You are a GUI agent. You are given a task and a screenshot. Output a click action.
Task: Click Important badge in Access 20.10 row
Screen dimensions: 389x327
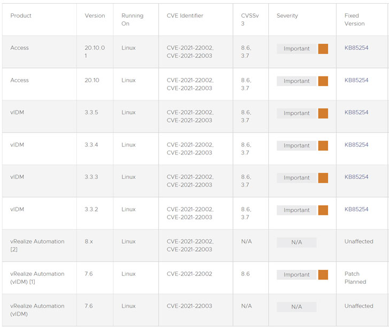[x=296, y=81]
